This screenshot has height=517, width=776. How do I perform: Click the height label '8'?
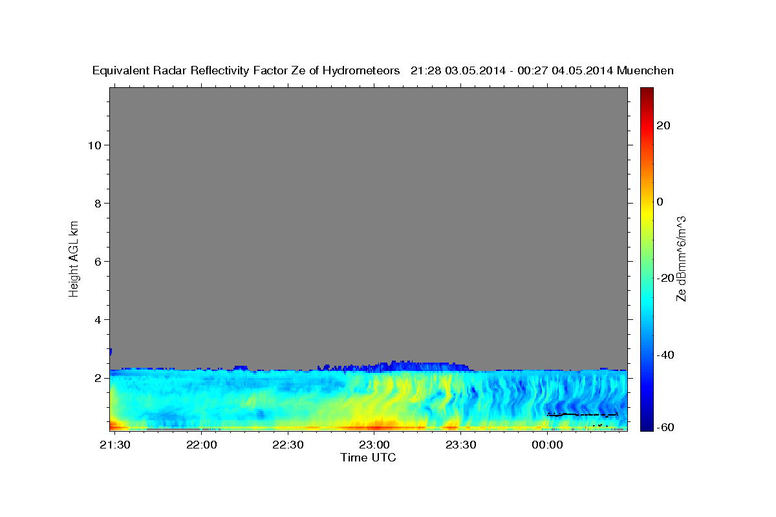point(96,203)
